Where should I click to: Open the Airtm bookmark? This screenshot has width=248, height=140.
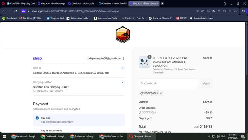78,18
